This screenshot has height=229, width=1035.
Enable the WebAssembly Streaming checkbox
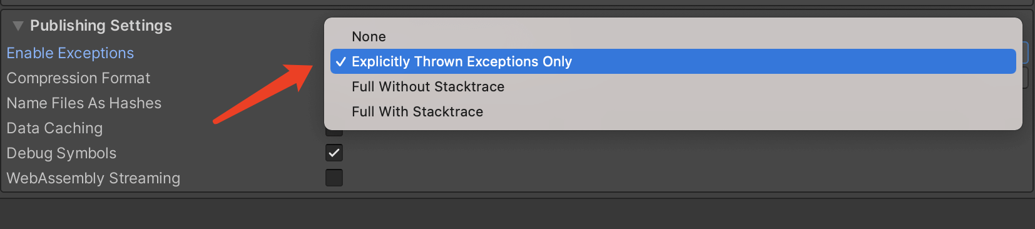pyautogui.click(x=334, y=178)
